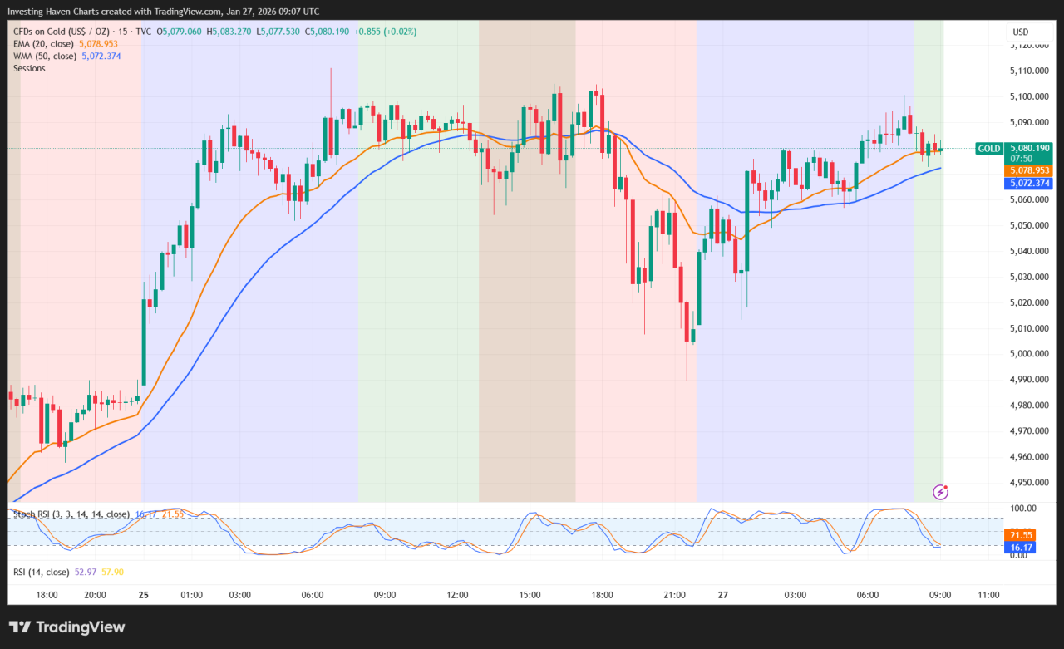Select the WMA (50, close) indicator legend
This screenshot has width=1064, height=649.
pyautogui.click(x=43, y=55)
